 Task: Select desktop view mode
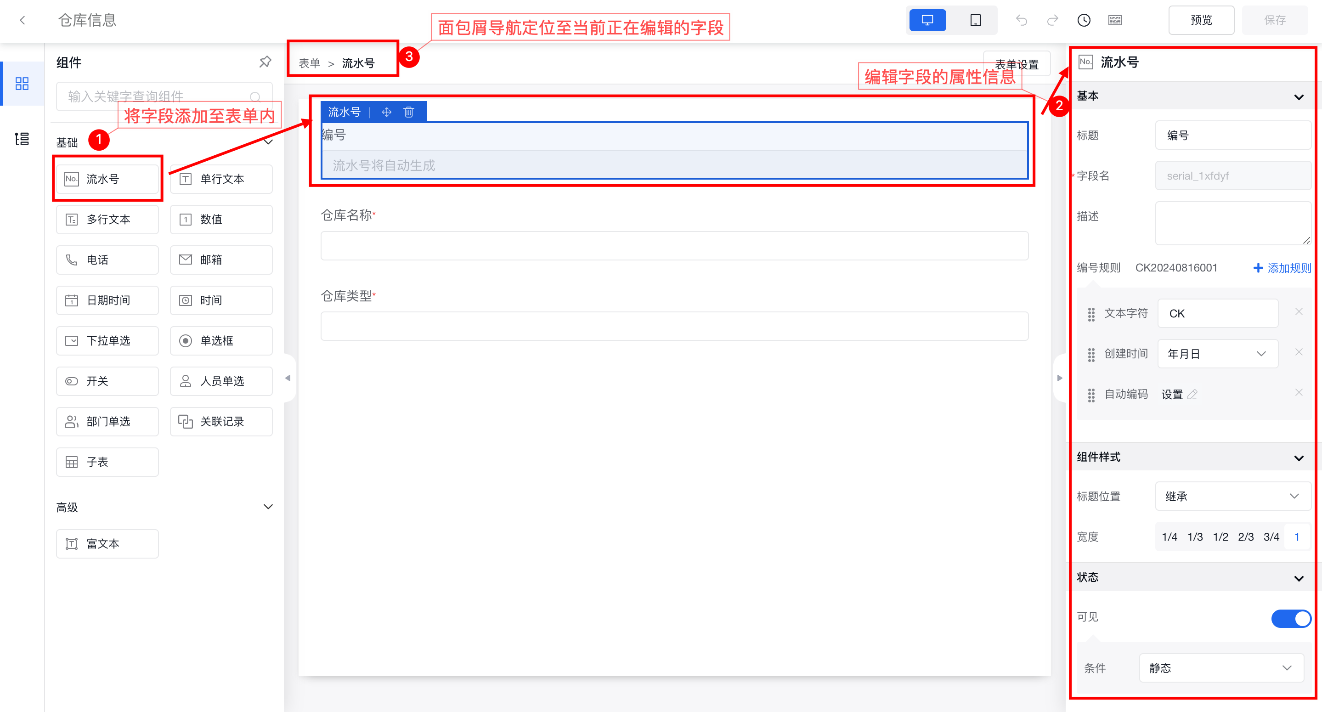[927, 21]
